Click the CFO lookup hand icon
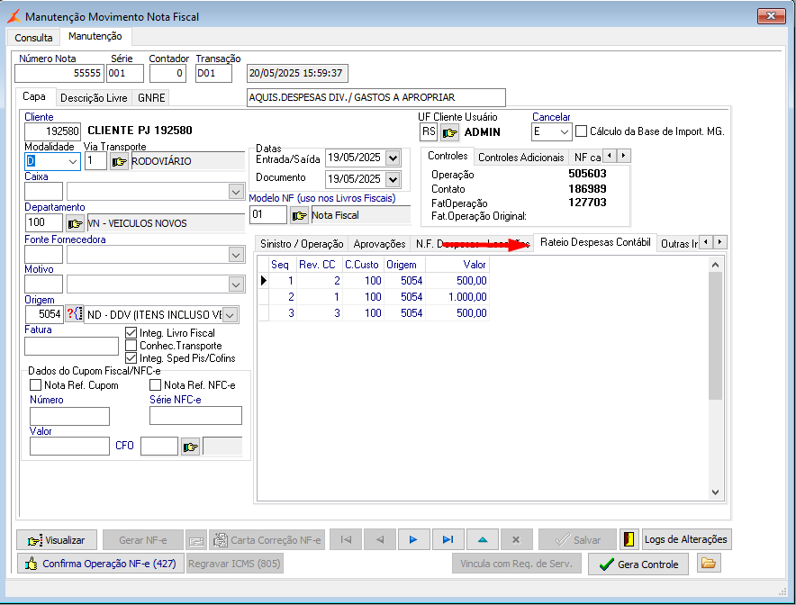796x605 pixels. tap(190, 446)
